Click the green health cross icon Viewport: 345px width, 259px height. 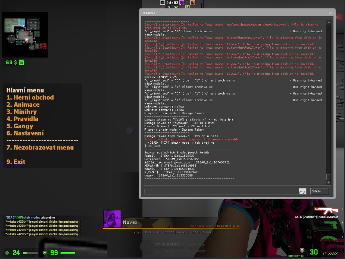click(x=7, y=253)
